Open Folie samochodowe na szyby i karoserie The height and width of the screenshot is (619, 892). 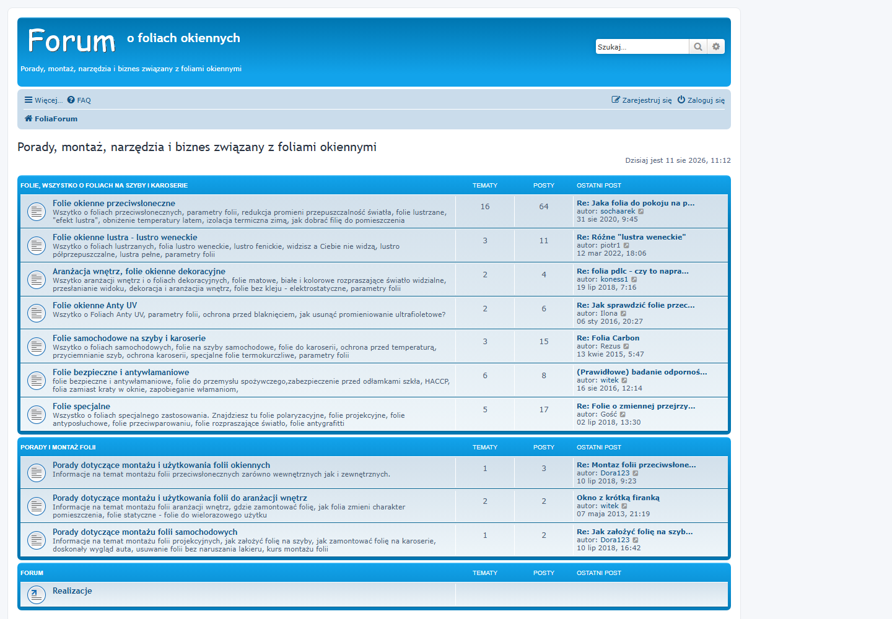coord(129,338)
